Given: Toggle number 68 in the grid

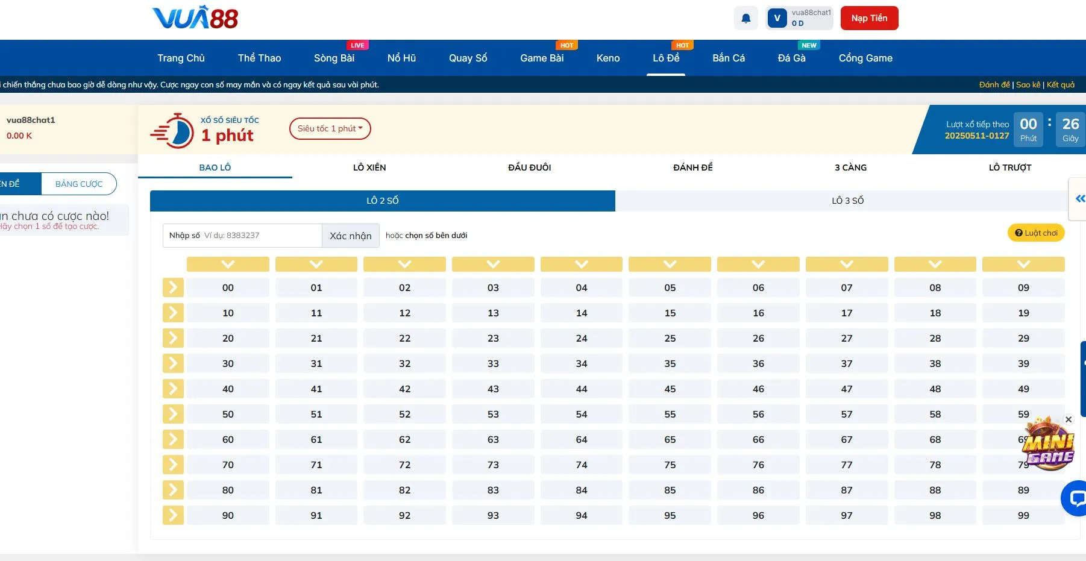Looking at the screenshot, I should point(935,440).
